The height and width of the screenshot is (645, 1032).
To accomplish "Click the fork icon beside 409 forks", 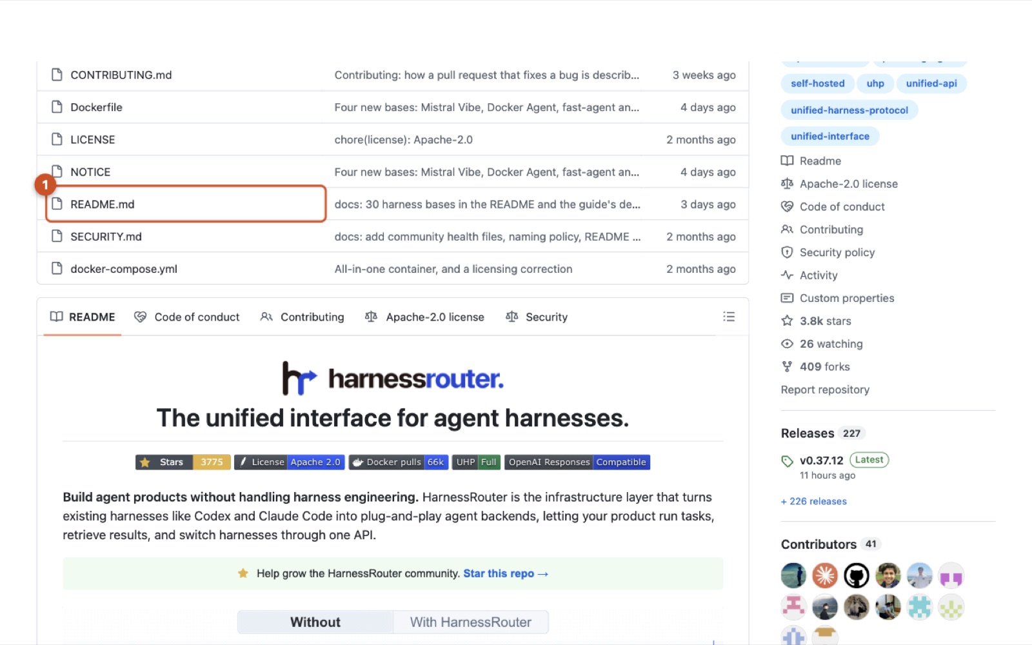I will pyautogui.click(x=787, y=366).
